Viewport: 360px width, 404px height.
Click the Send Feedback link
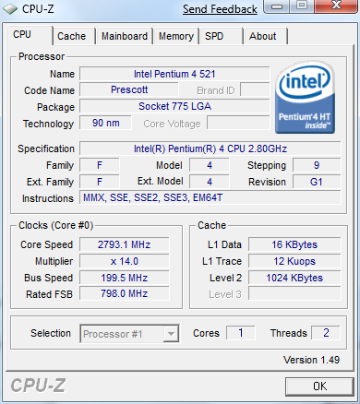[220, 9]
